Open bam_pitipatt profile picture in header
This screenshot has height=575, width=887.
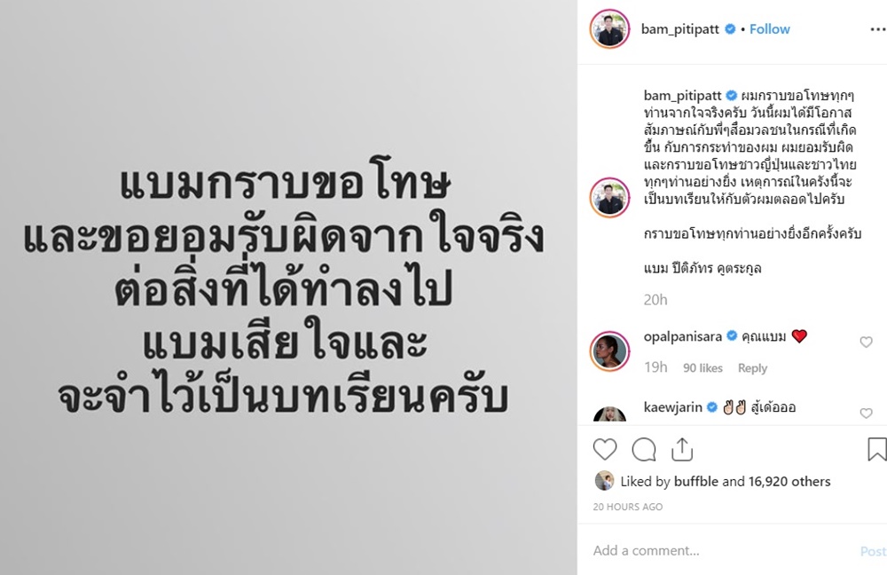(610, 29)
